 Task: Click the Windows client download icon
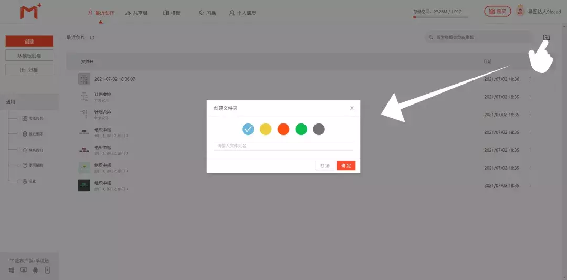click(12, 270)
